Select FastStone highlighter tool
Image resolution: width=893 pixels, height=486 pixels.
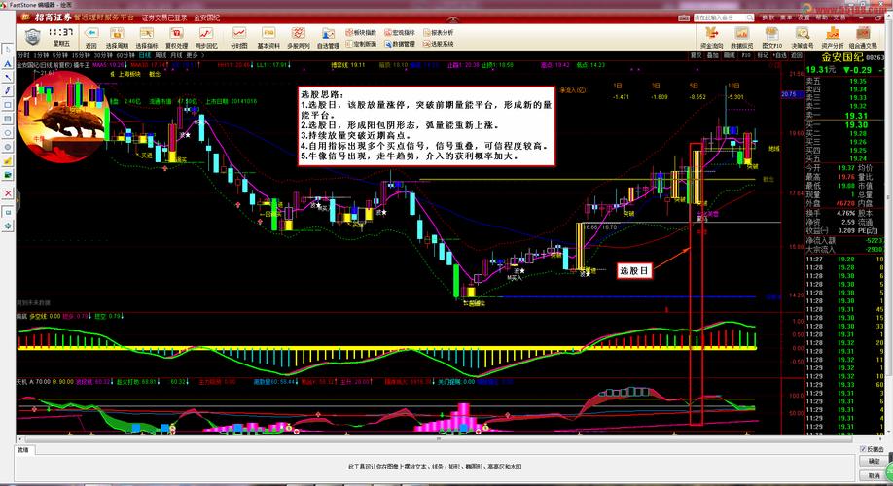click(x=8, y=161)
